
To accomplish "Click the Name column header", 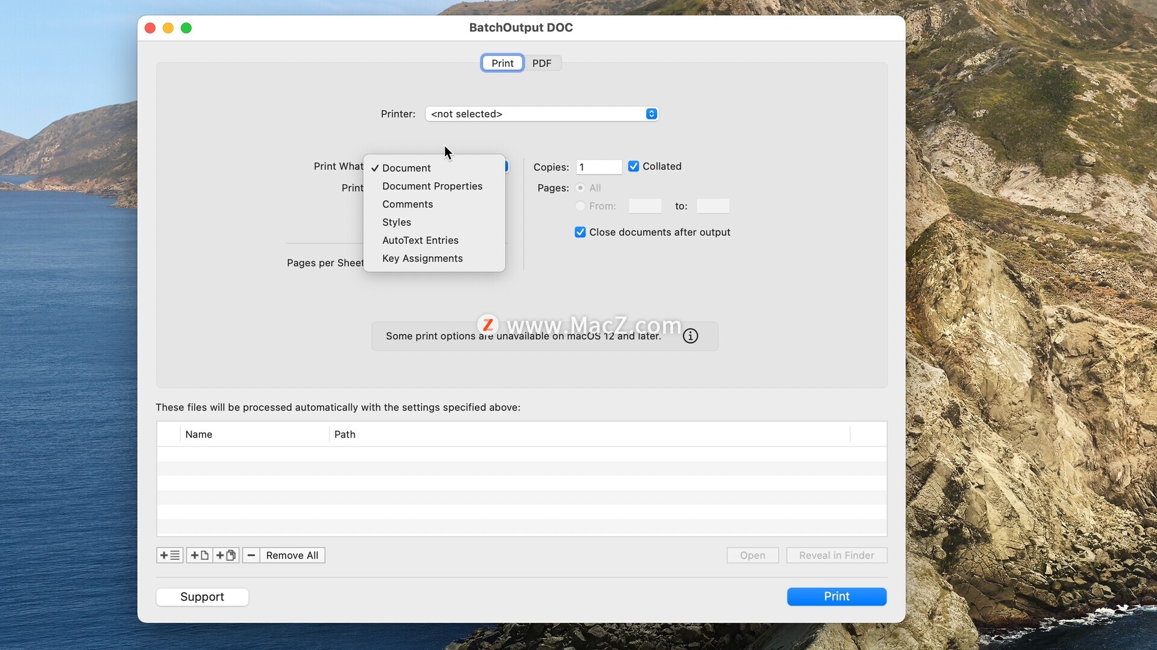I will [254, 435].
